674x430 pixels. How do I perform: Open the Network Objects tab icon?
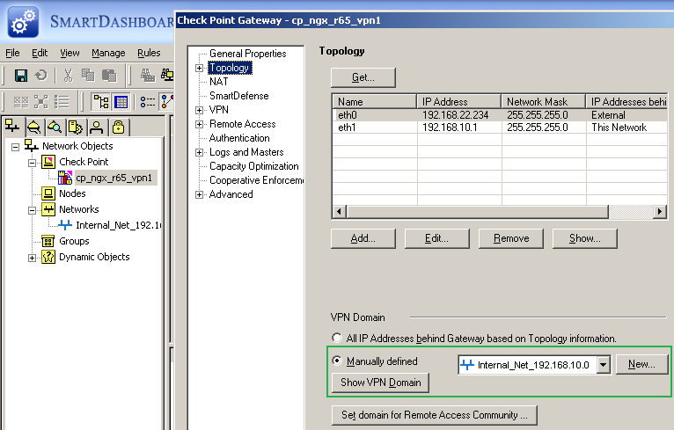[x=12, y=127]
